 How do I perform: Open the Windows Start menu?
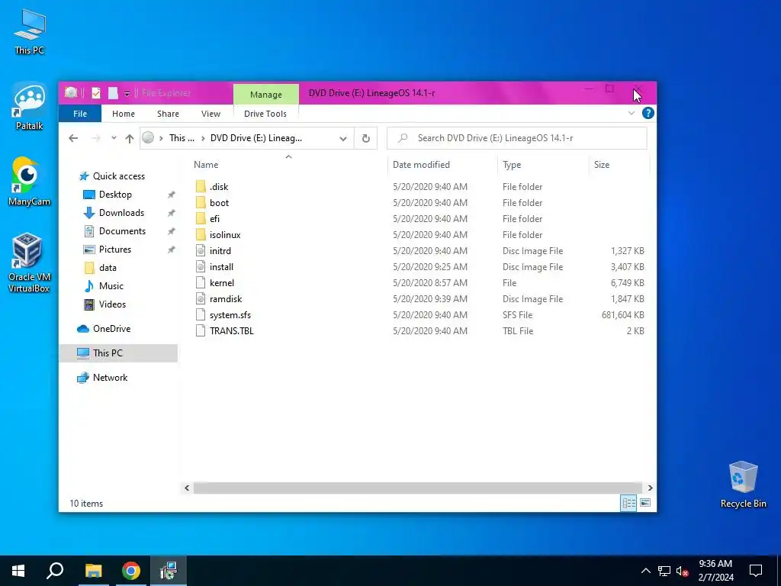coord(18,571)
